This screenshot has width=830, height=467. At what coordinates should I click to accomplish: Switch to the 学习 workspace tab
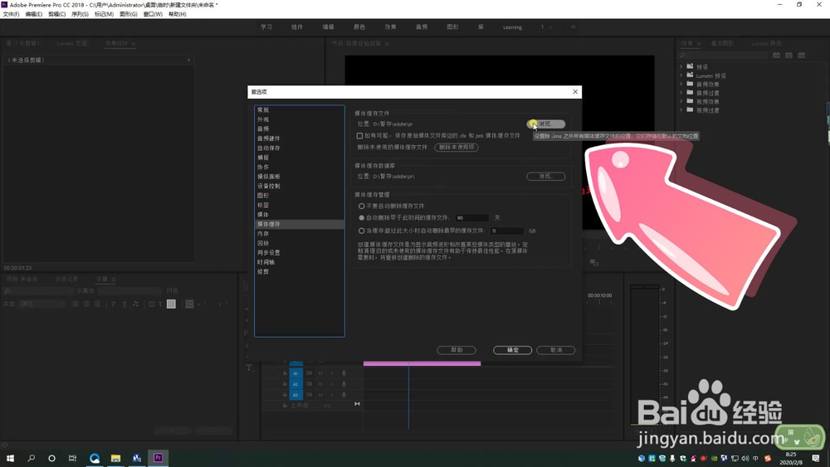pos(266,27)
